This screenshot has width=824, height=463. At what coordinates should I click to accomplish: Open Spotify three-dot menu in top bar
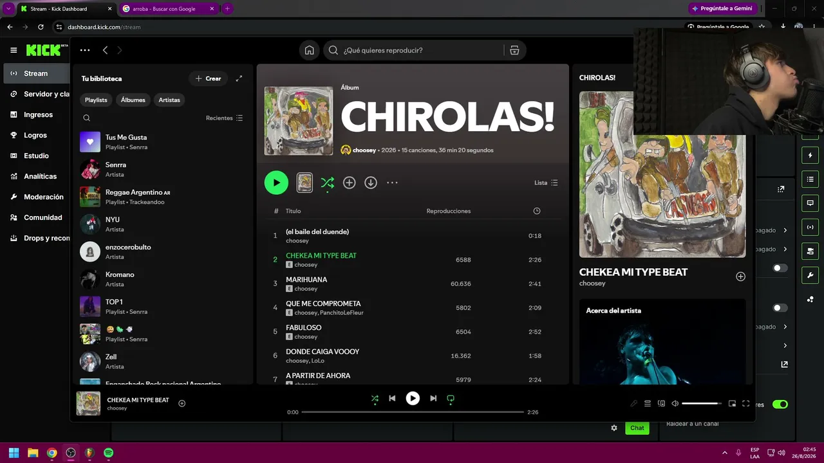point(85,50)
